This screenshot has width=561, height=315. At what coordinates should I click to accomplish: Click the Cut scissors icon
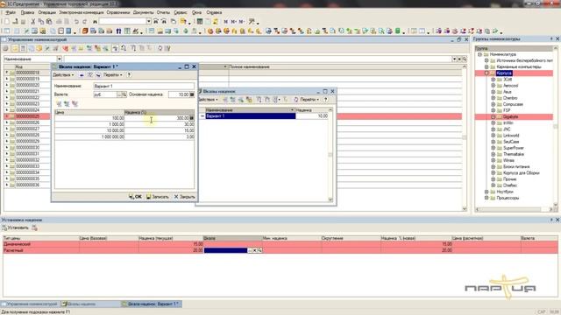coord(33,21)
